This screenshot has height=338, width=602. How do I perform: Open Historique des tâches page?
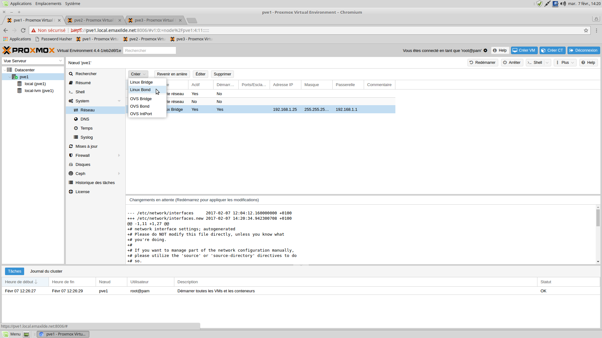pos(95,183)
